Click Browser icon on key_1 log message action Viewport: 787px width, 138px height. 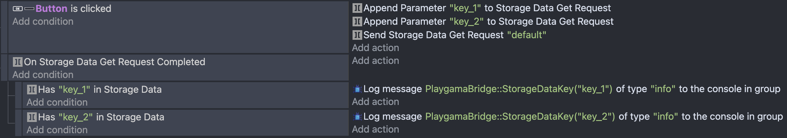click(x=357, y=89)
